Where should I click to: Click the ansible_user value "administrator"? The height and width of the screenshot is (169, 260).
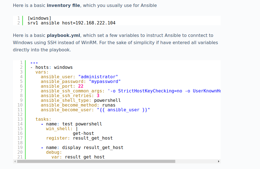pos(98,77)
